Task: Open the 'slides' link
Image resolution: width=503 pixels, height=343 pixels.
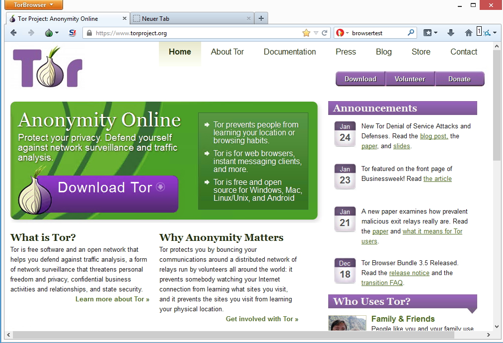Action: click(402, 146)
